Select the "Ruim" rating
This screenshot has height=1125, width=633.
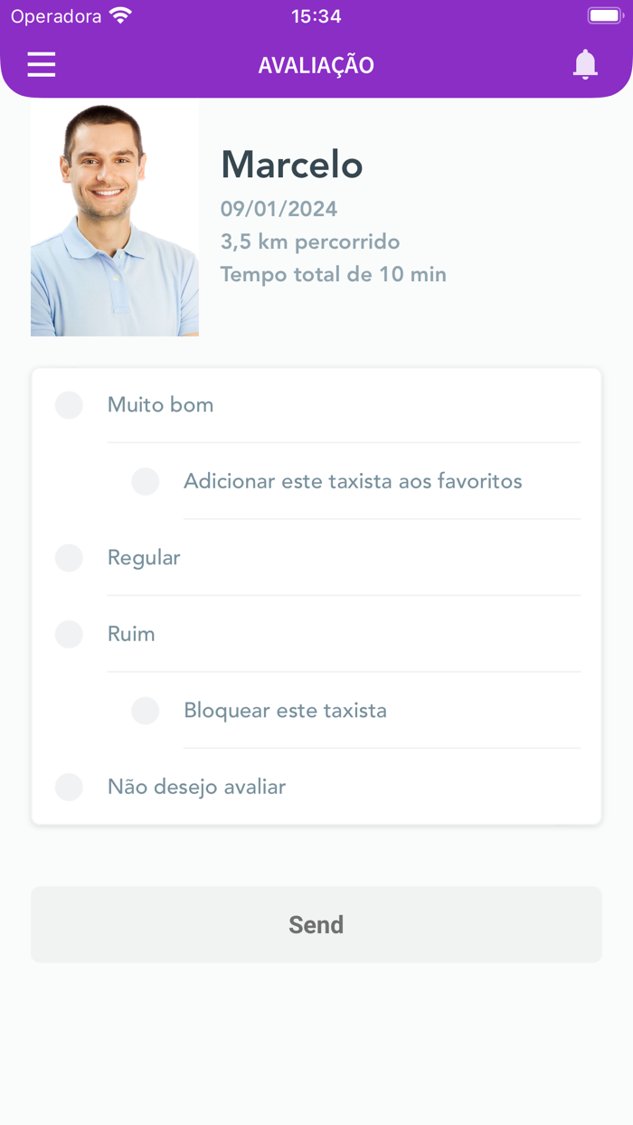pyautogui.click(x=69, y=634)
